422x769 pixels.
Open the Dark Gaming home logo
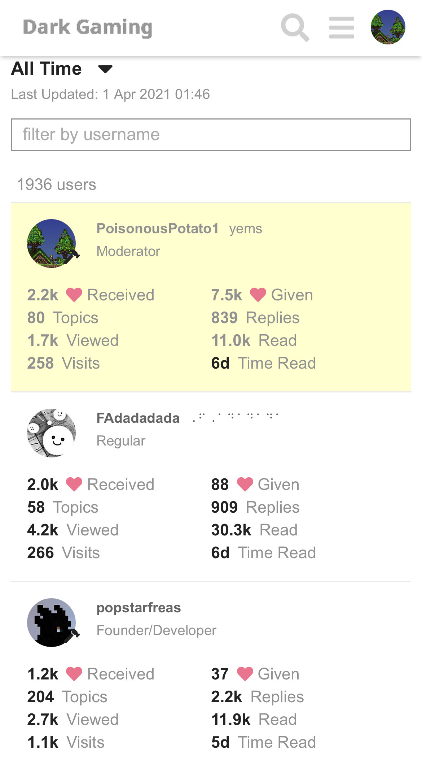pyautogui.click(x=88, y=28)
